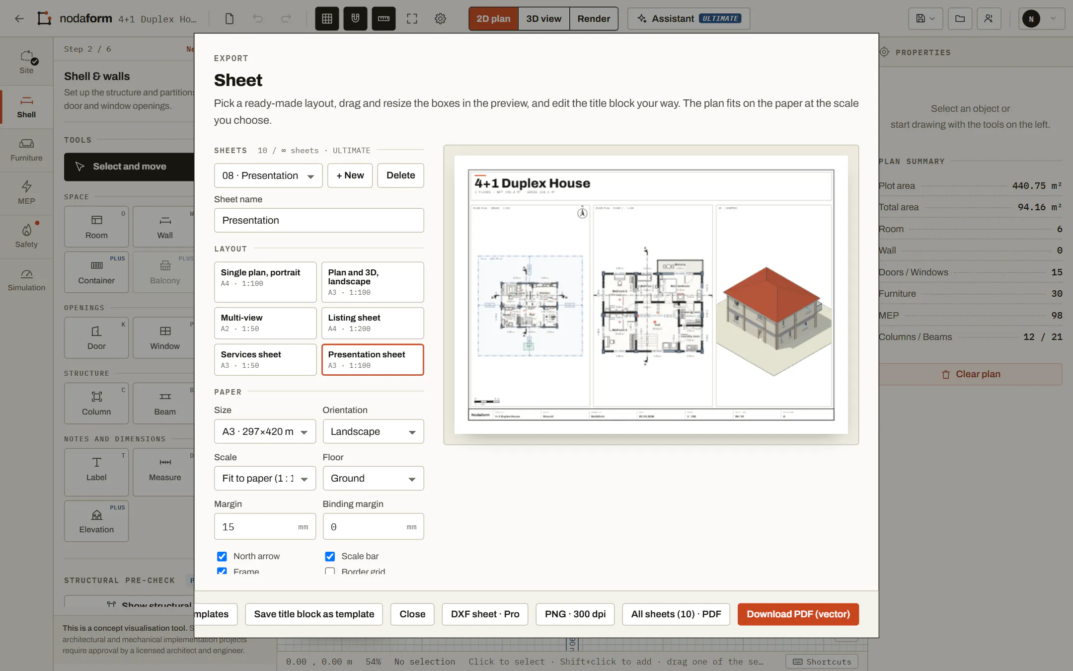Select the Door tool
Viewport: 1073px width, 671px height.
pyautogui.click(x=96, y=337)
